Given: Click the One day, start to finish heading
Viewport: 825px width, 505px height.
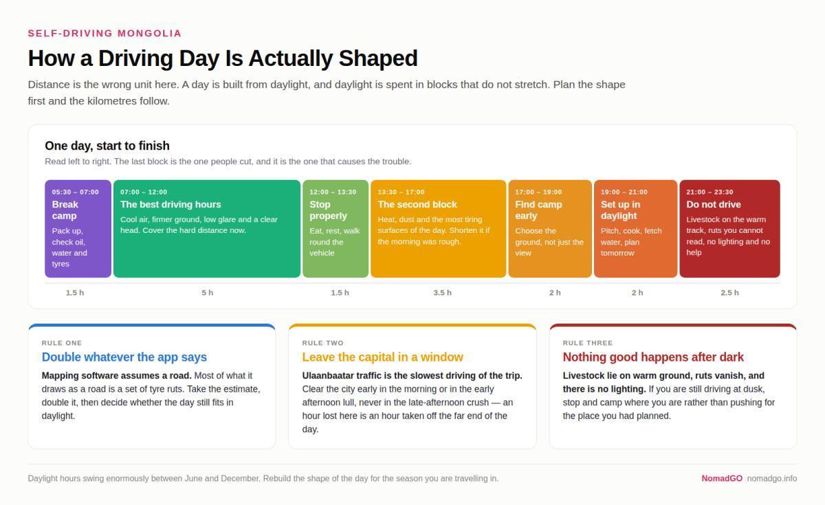Looking at the screenshot, I should 107,146.
